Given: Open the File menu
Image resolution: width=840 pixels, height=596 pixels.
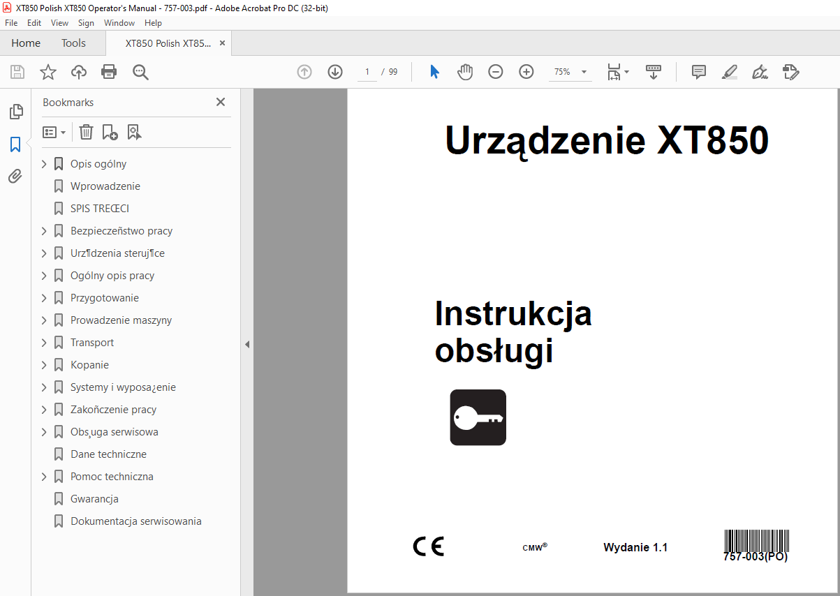Looking at the screenshot, I should click(x=11, y=23).
